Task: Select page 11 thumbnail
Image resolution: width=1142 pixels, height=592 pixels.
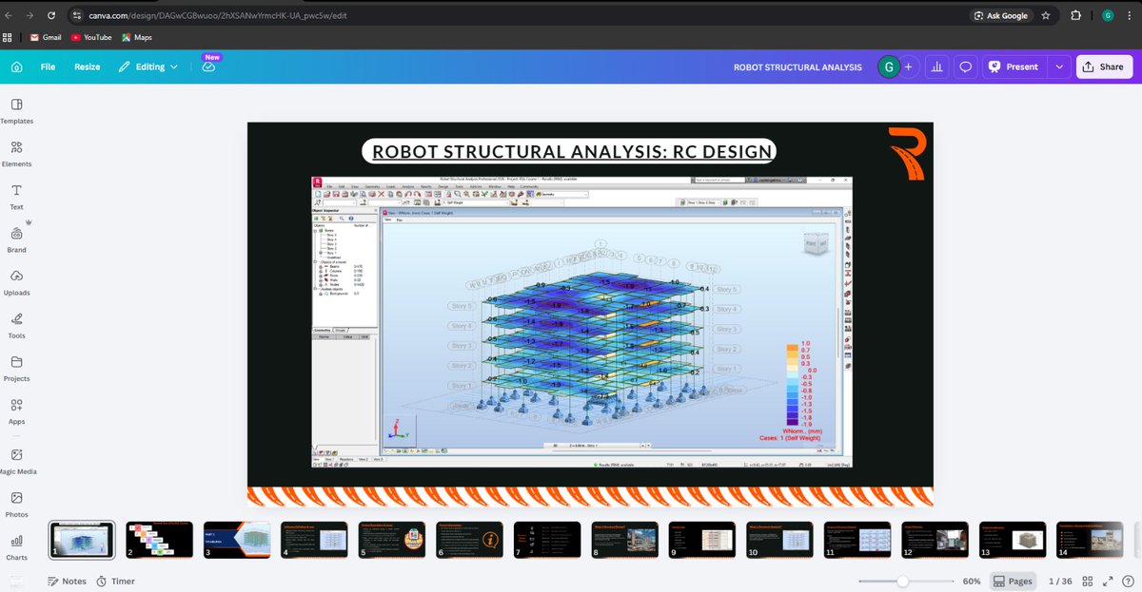Action: click(x=857, y=539)
